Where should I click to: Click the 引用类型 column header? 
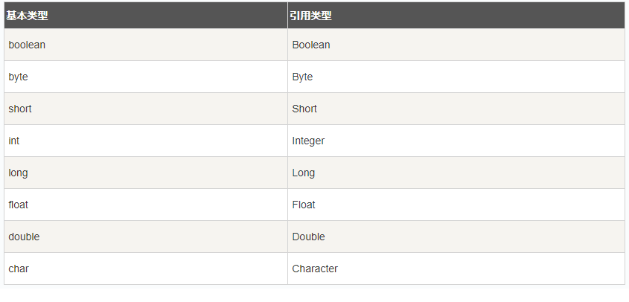click(x=311, y=16)
